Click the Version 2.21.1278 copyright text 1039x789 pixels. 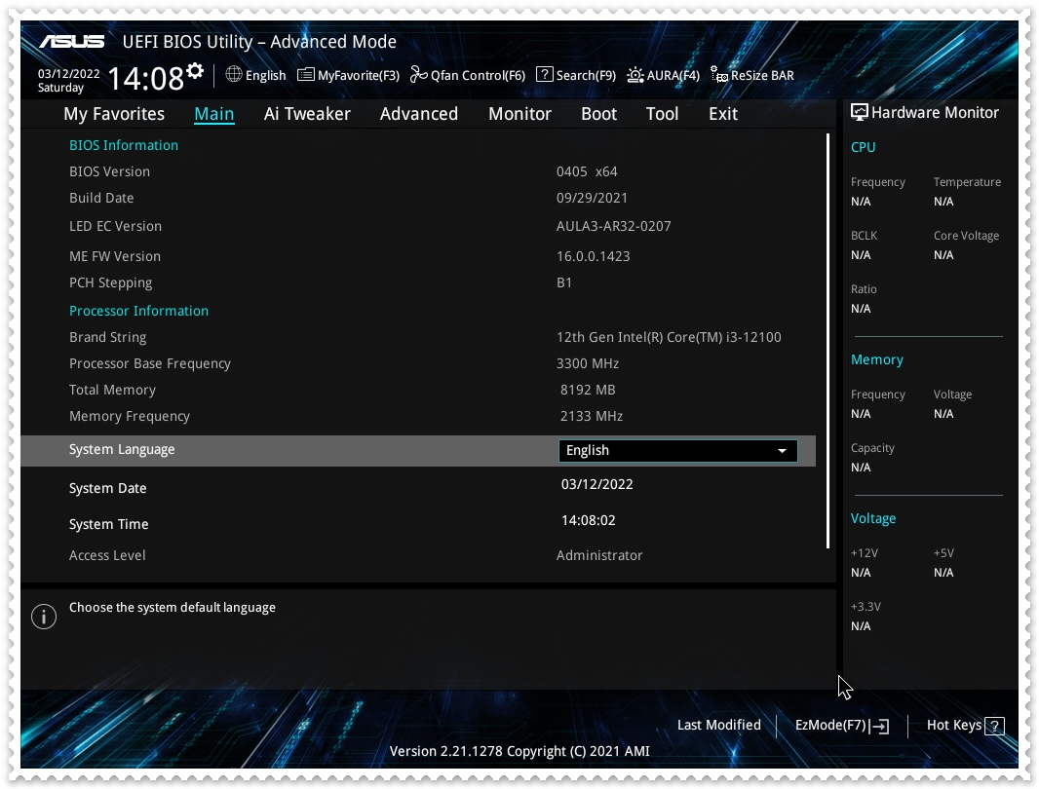pyautogui.click(x=519, y=751)
